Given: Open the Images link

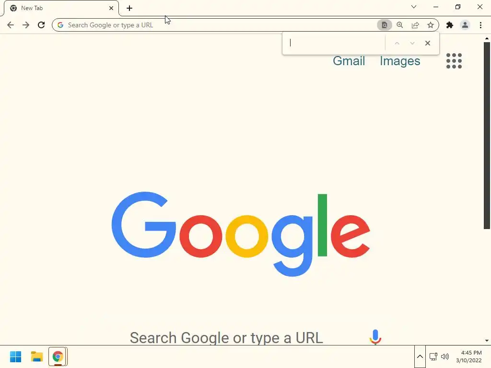Looking at the screenshot, I should click(400, 61).
